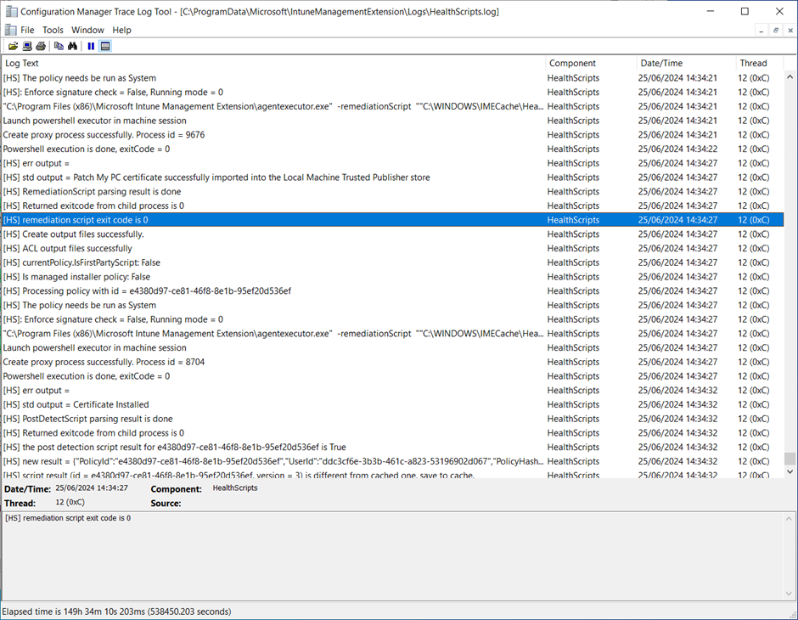Select the Component column header
Viewport: 798px width, 620px height.
(x=573, y=63)
